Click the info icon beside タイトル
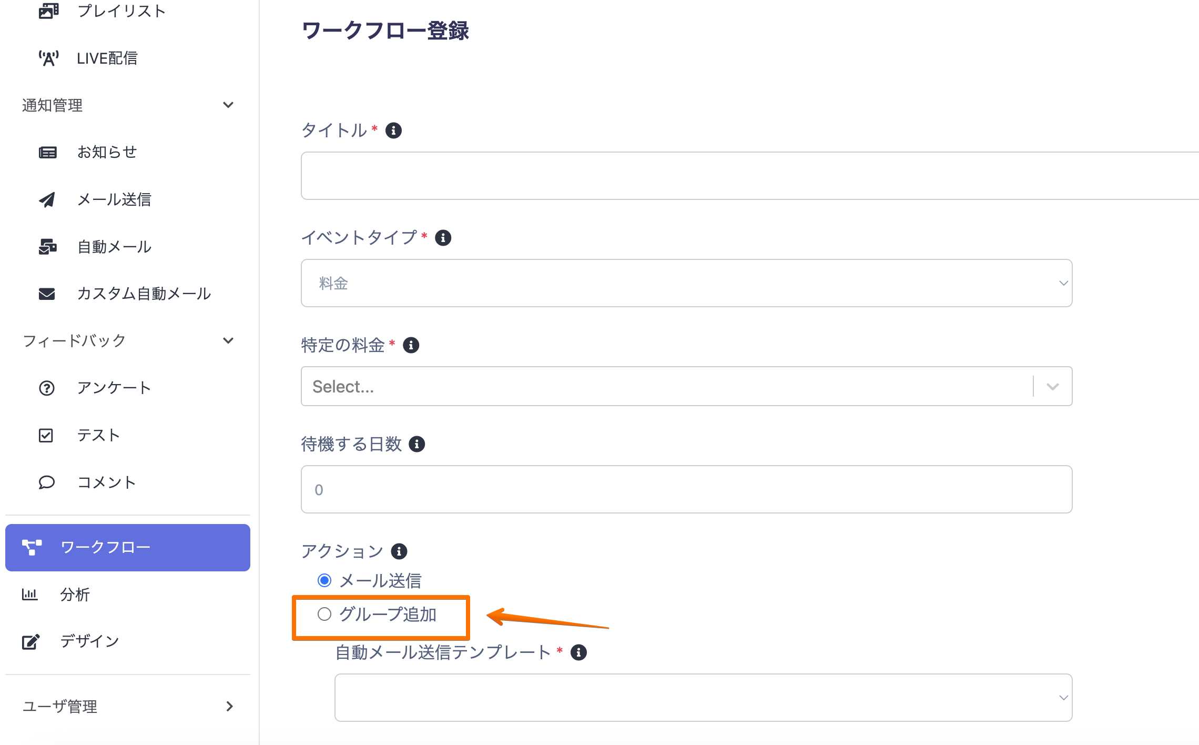Viewport: 1199px width, 745px height. 393,130
